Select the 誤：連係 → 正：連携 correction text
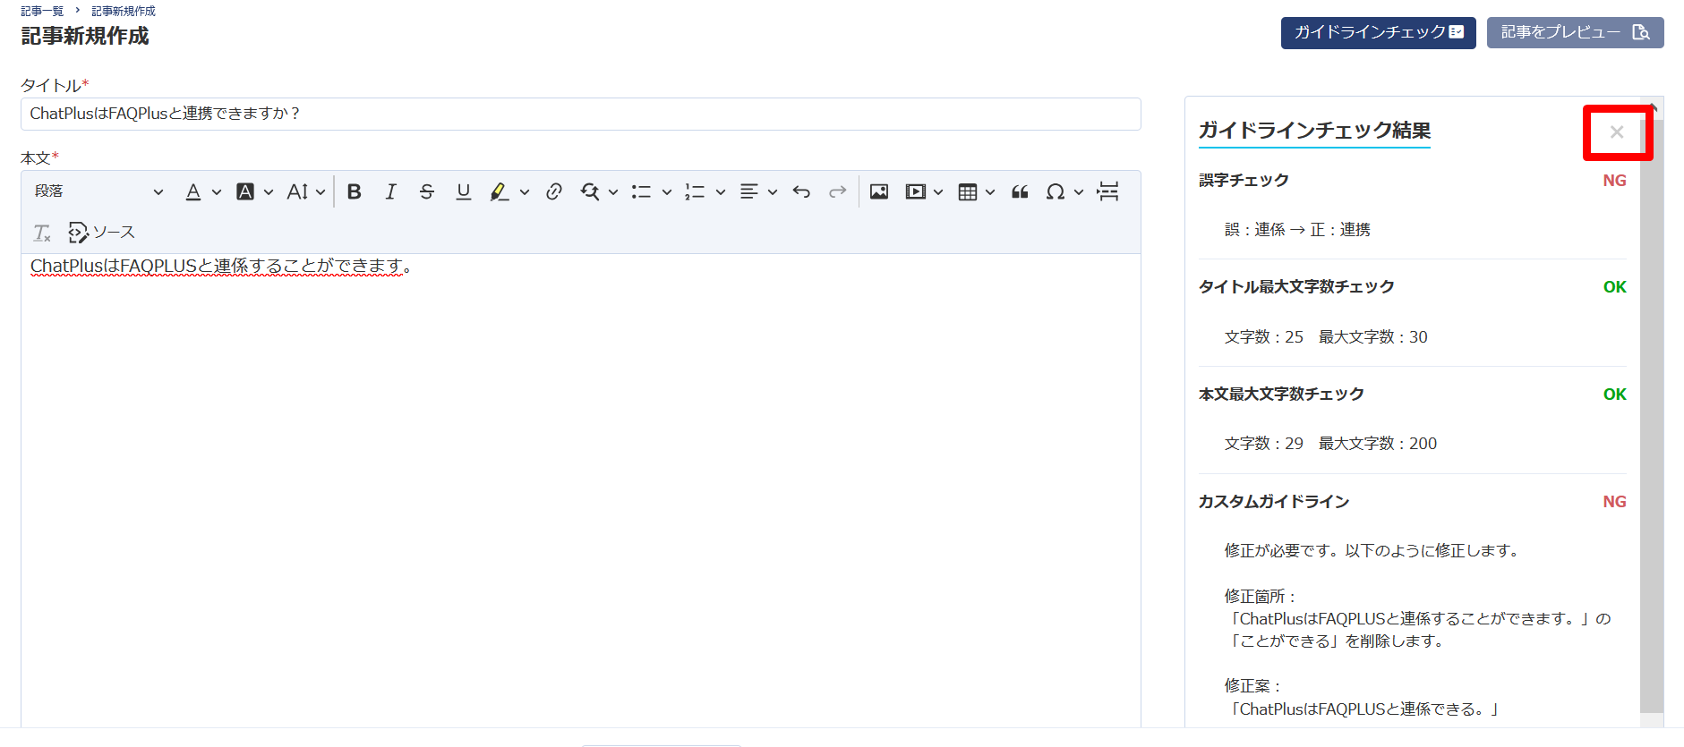1684x747 pixels. click(x=1297, y=230)
